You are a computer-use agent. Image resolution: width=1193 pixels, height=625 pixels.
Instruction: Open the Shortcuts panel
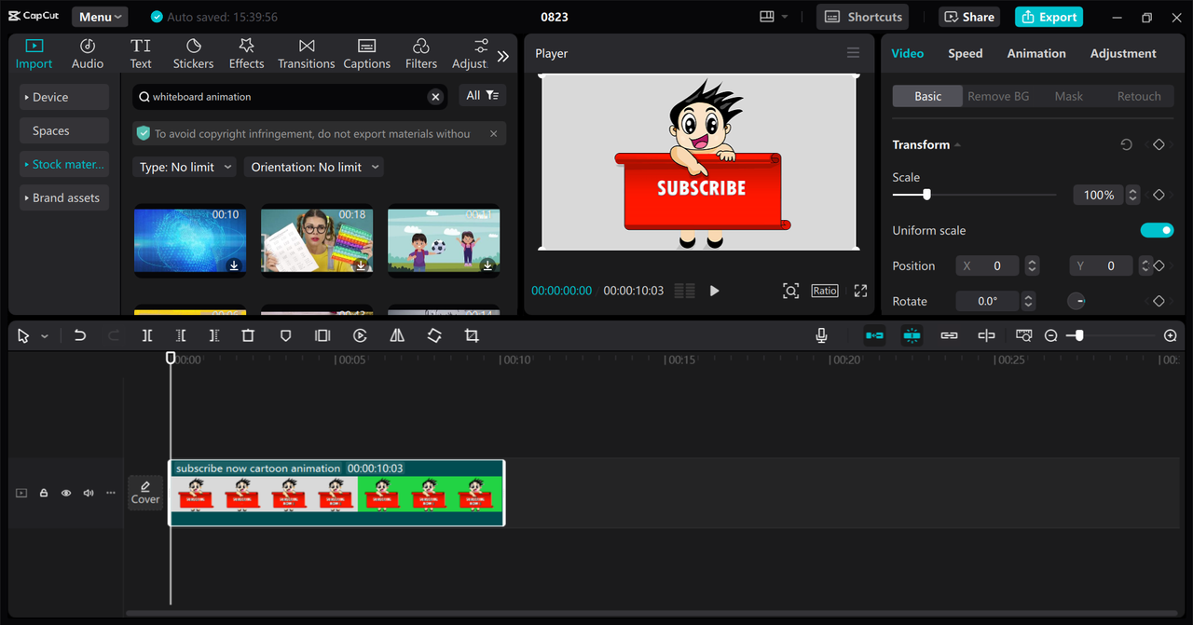[x=864, y=17]
